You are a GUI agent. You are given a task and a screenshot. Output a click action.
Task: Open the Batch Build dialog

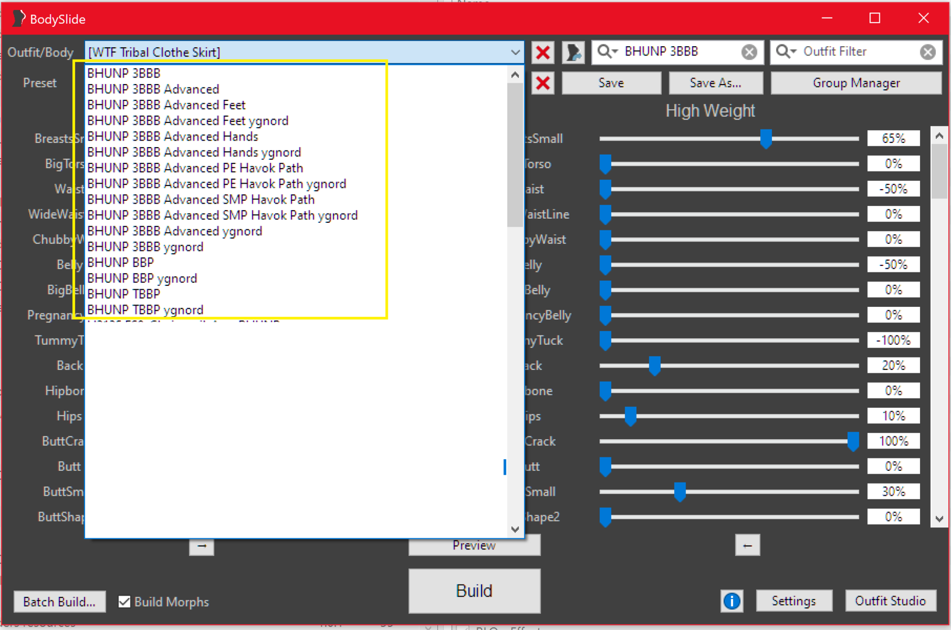[59, 601]
